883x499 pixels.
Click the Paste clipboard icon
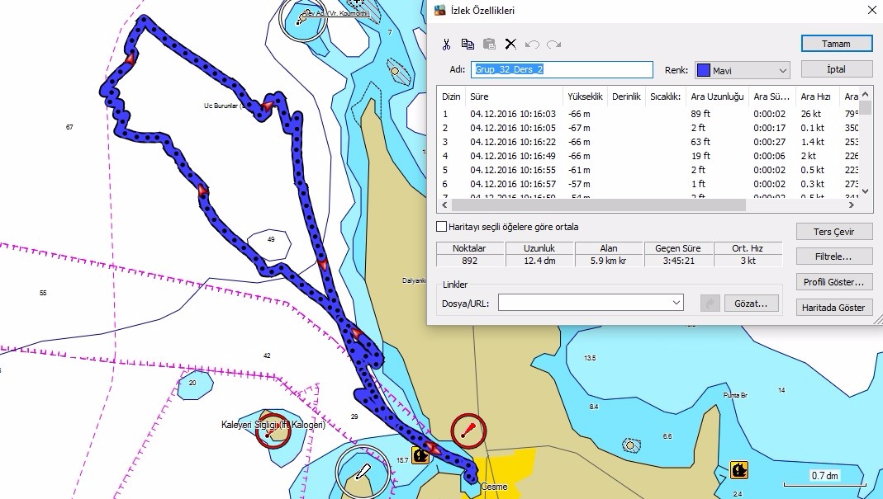(489, 44)
